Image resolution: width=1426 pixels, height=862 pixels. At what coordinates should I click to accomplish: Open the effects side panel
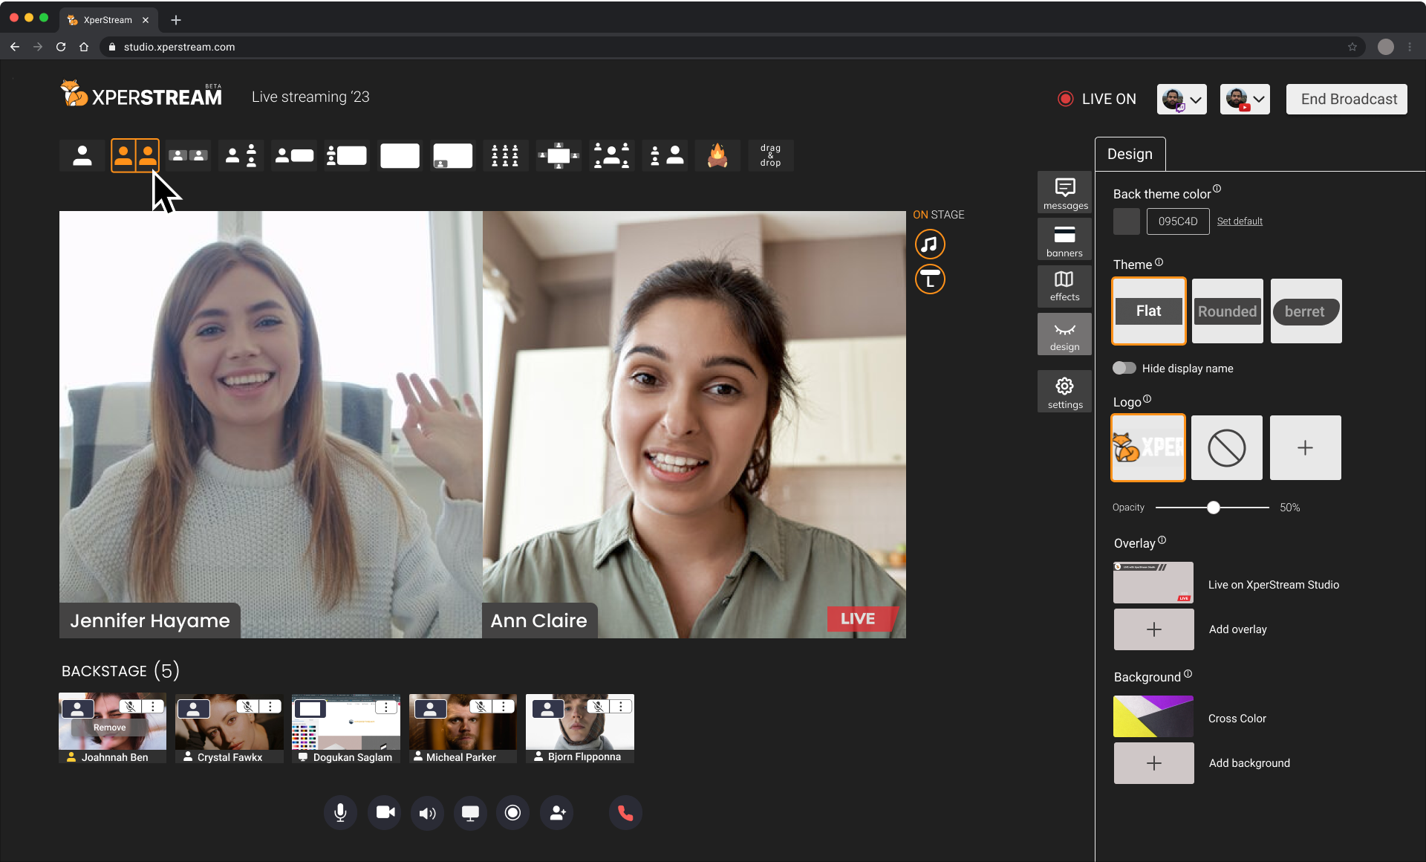click(x=1064, y=285)
